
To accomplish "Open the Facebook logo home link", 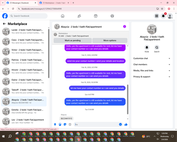I will [5, 16].
